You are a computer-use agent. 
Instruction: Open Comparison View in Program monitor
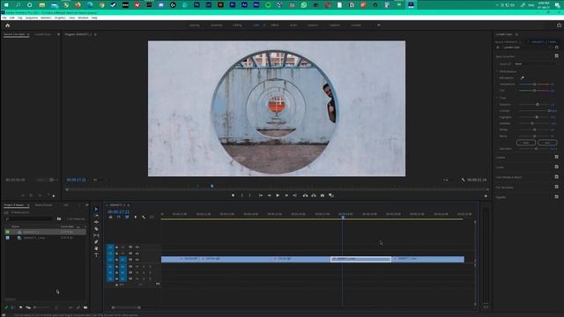pyautogui.click(x=331, y=195)
